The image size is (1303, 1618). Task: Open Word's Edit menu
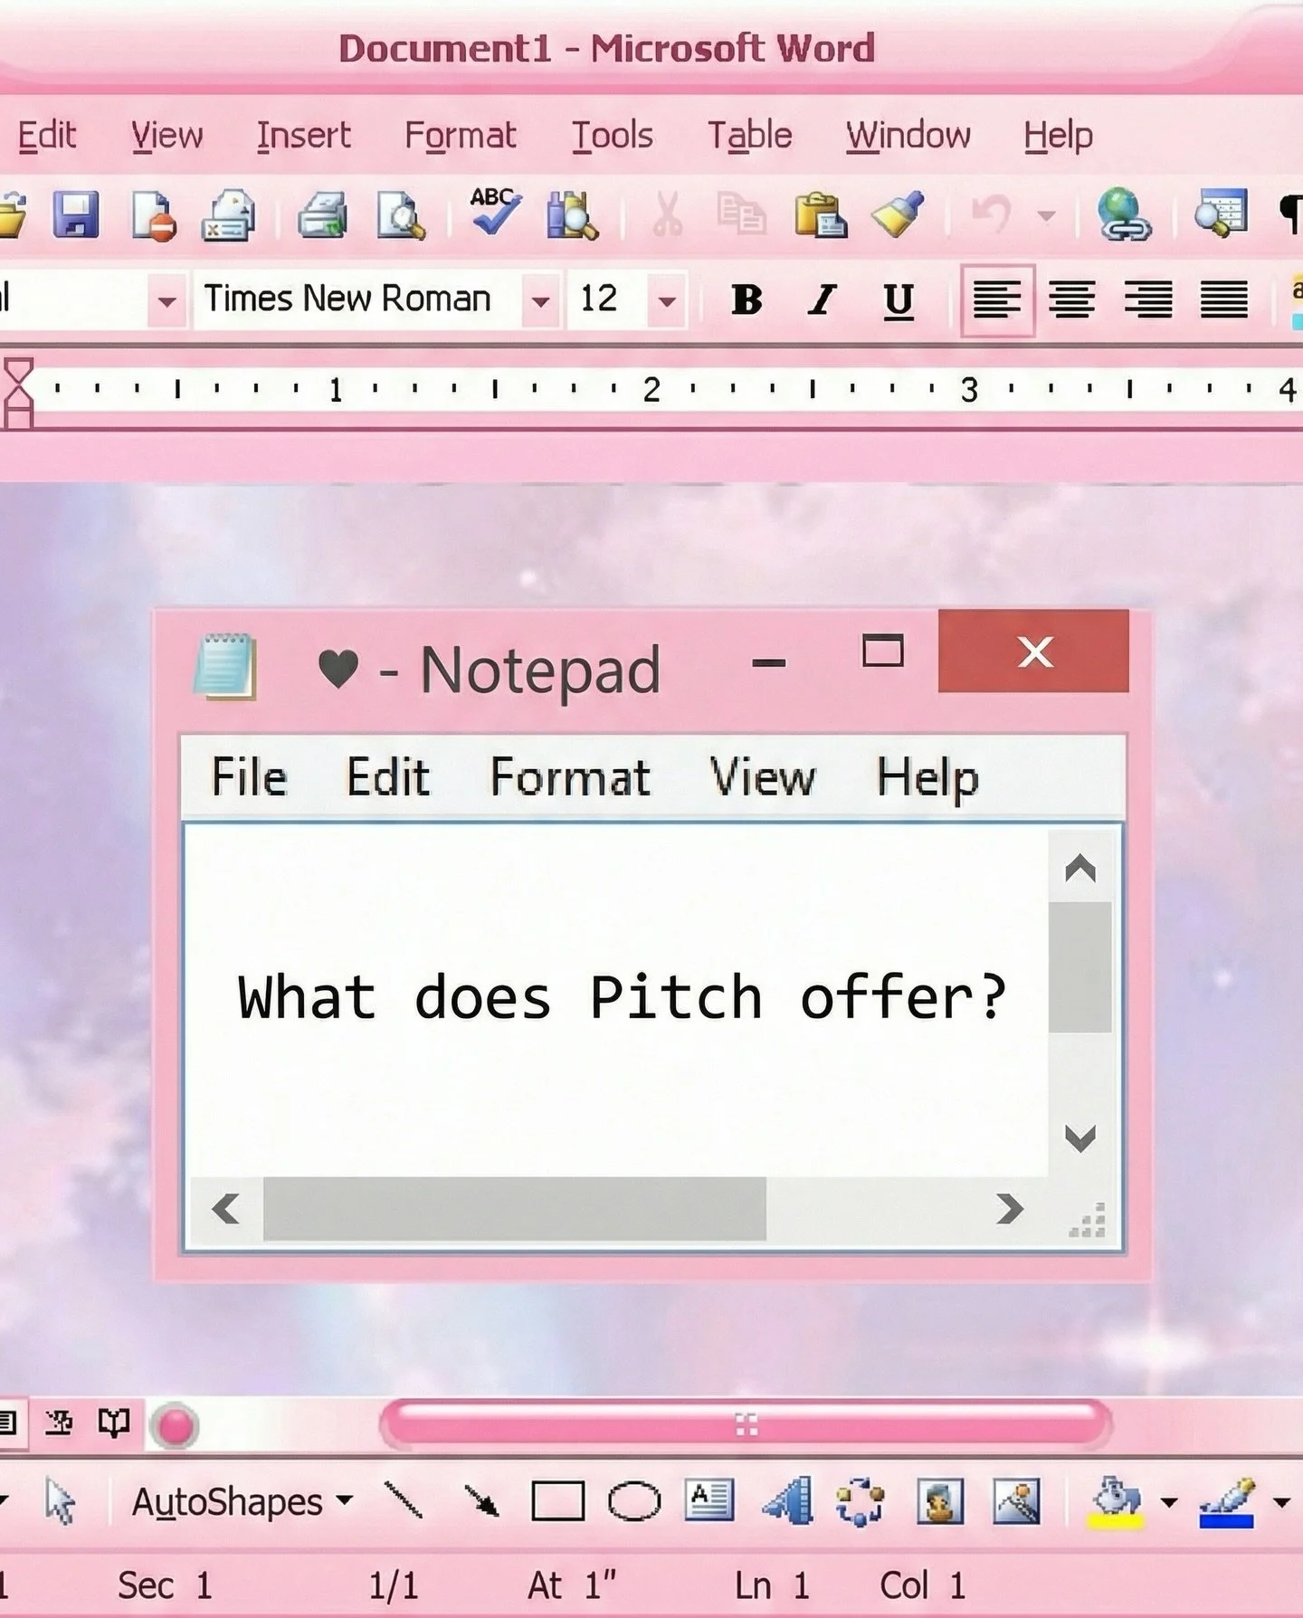[x=47, y=136]
